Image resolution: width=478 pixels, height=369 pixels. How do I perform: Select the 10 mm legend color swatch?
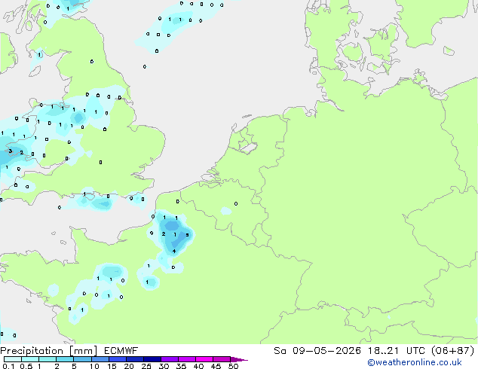coord(100,359)
